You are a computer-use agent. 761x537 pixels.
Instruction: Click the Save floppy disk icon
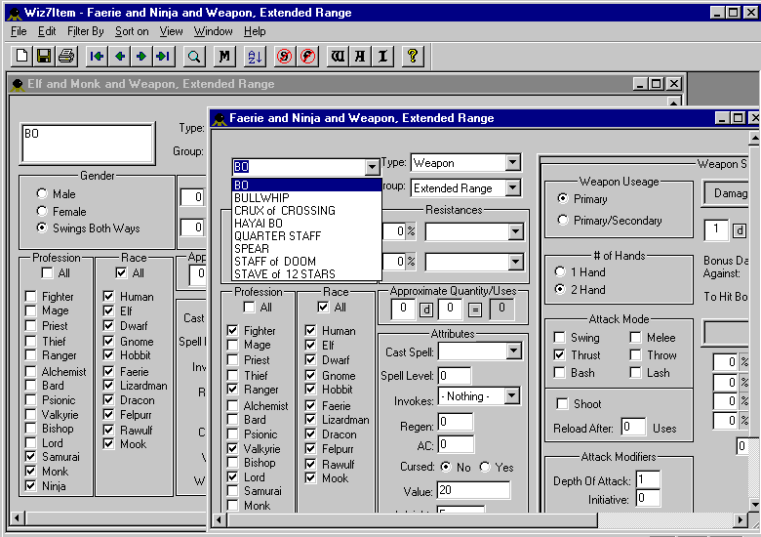pyautogui.click(x=44, y=57)
